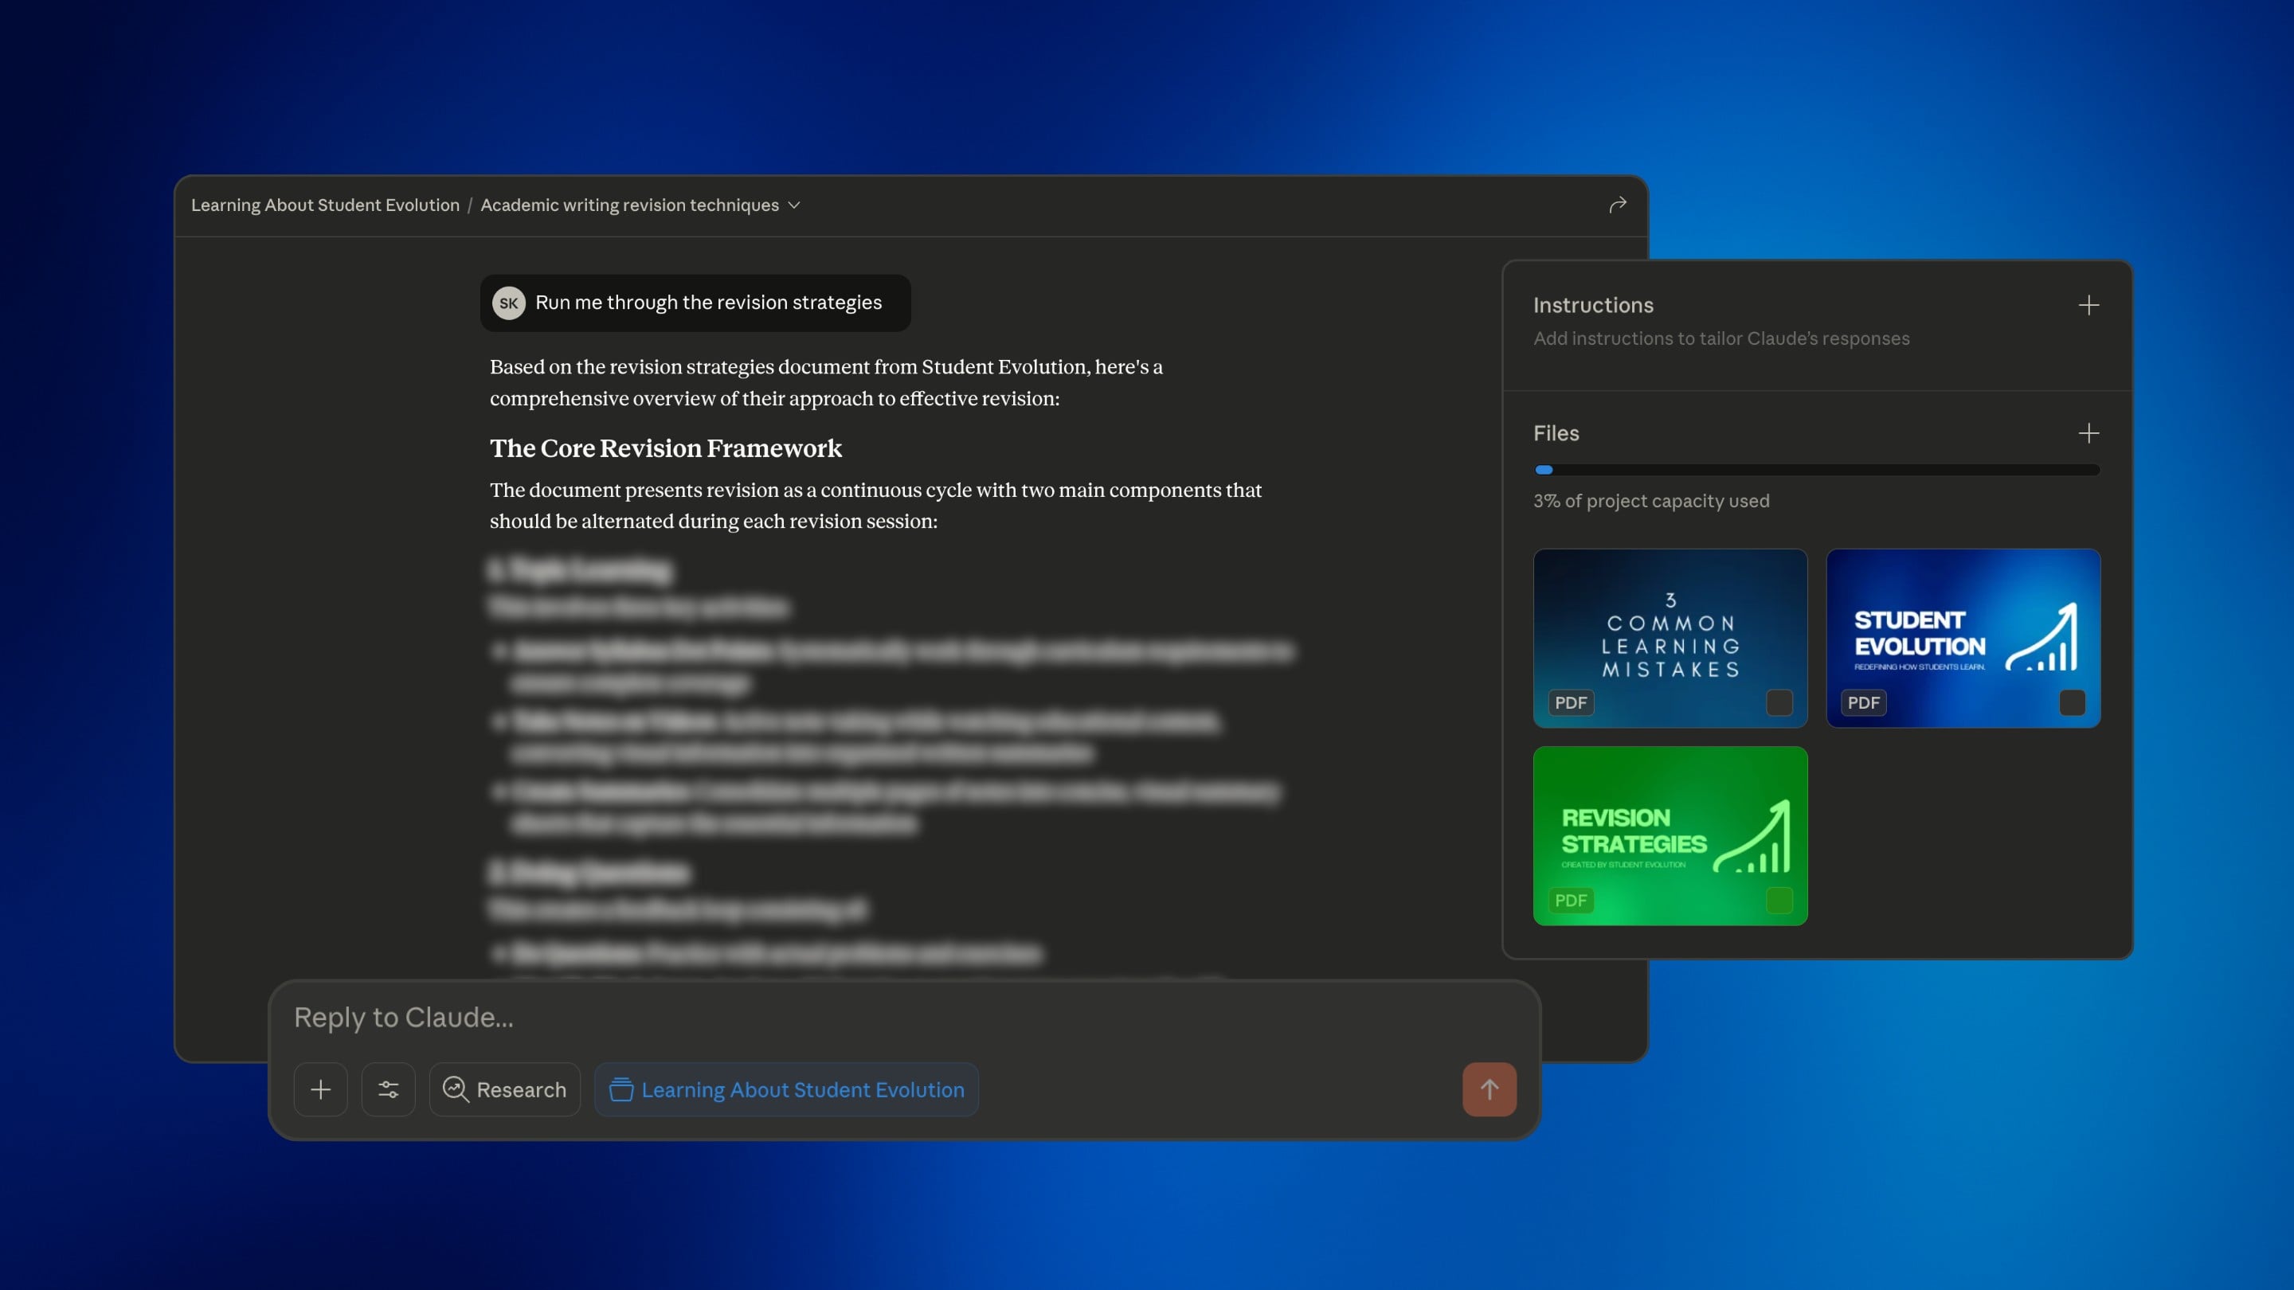Expand the chat title dropdown chevron
Image resolution: width=2294 pixels, height=1290 pixels.
pos(794,205)
